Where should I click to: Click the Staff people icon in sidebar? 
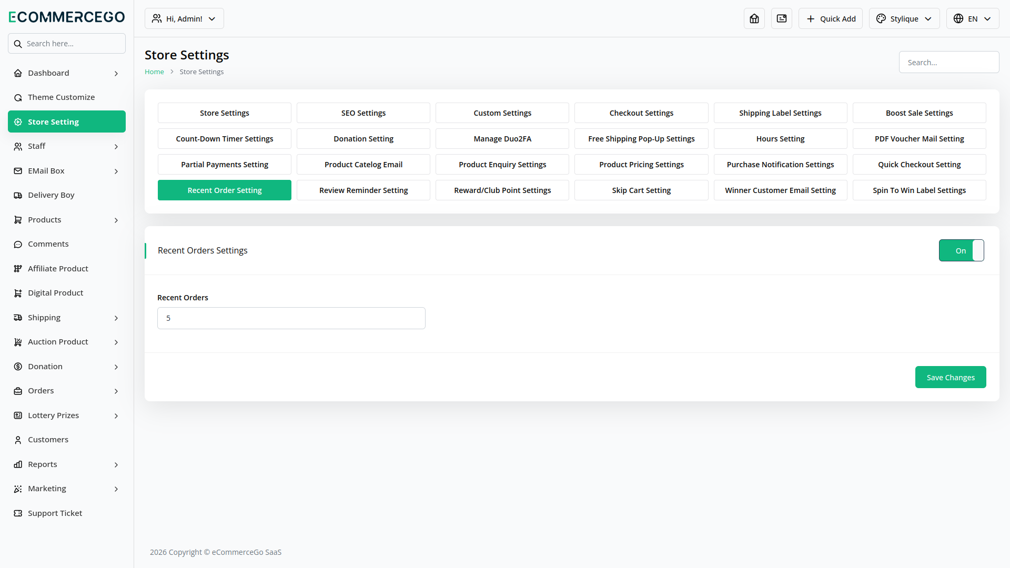click(x=18, y=146)
